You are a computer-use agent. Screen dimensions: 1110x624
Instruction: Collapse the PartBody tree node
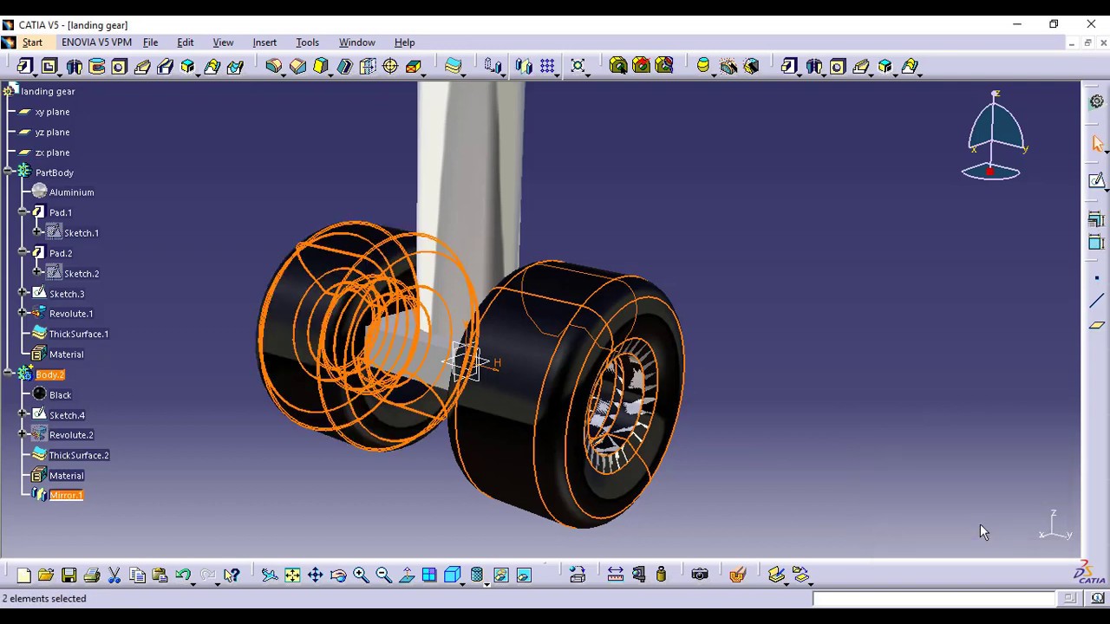coord(9,172)
